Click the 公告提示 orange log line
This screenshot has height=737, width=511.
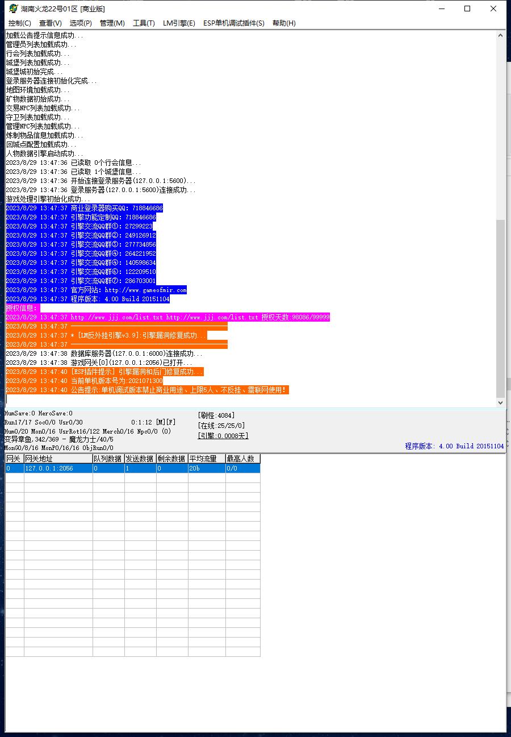[147, 390]
